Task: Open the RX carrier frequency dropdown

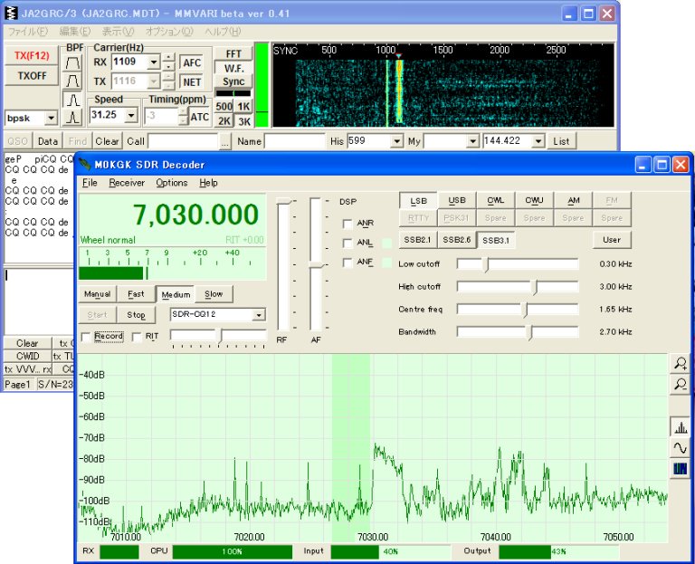Action: [153, 62]
